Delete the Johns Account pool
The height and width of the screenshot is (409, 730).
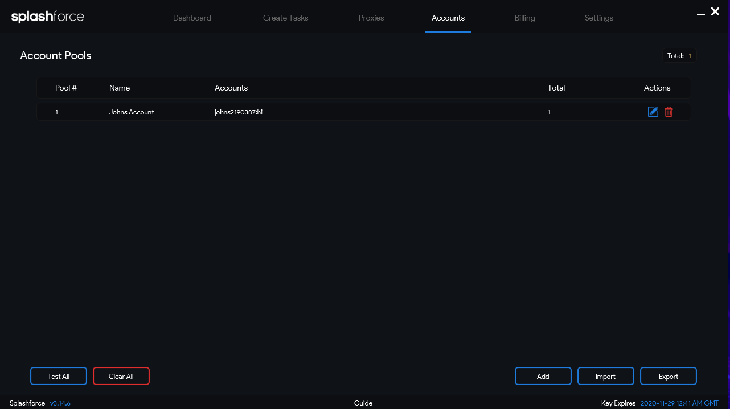(669, 112)
